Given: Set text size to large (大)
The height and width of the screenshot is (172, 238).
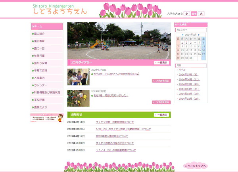Looking at the screenshot, I should 201,14.
